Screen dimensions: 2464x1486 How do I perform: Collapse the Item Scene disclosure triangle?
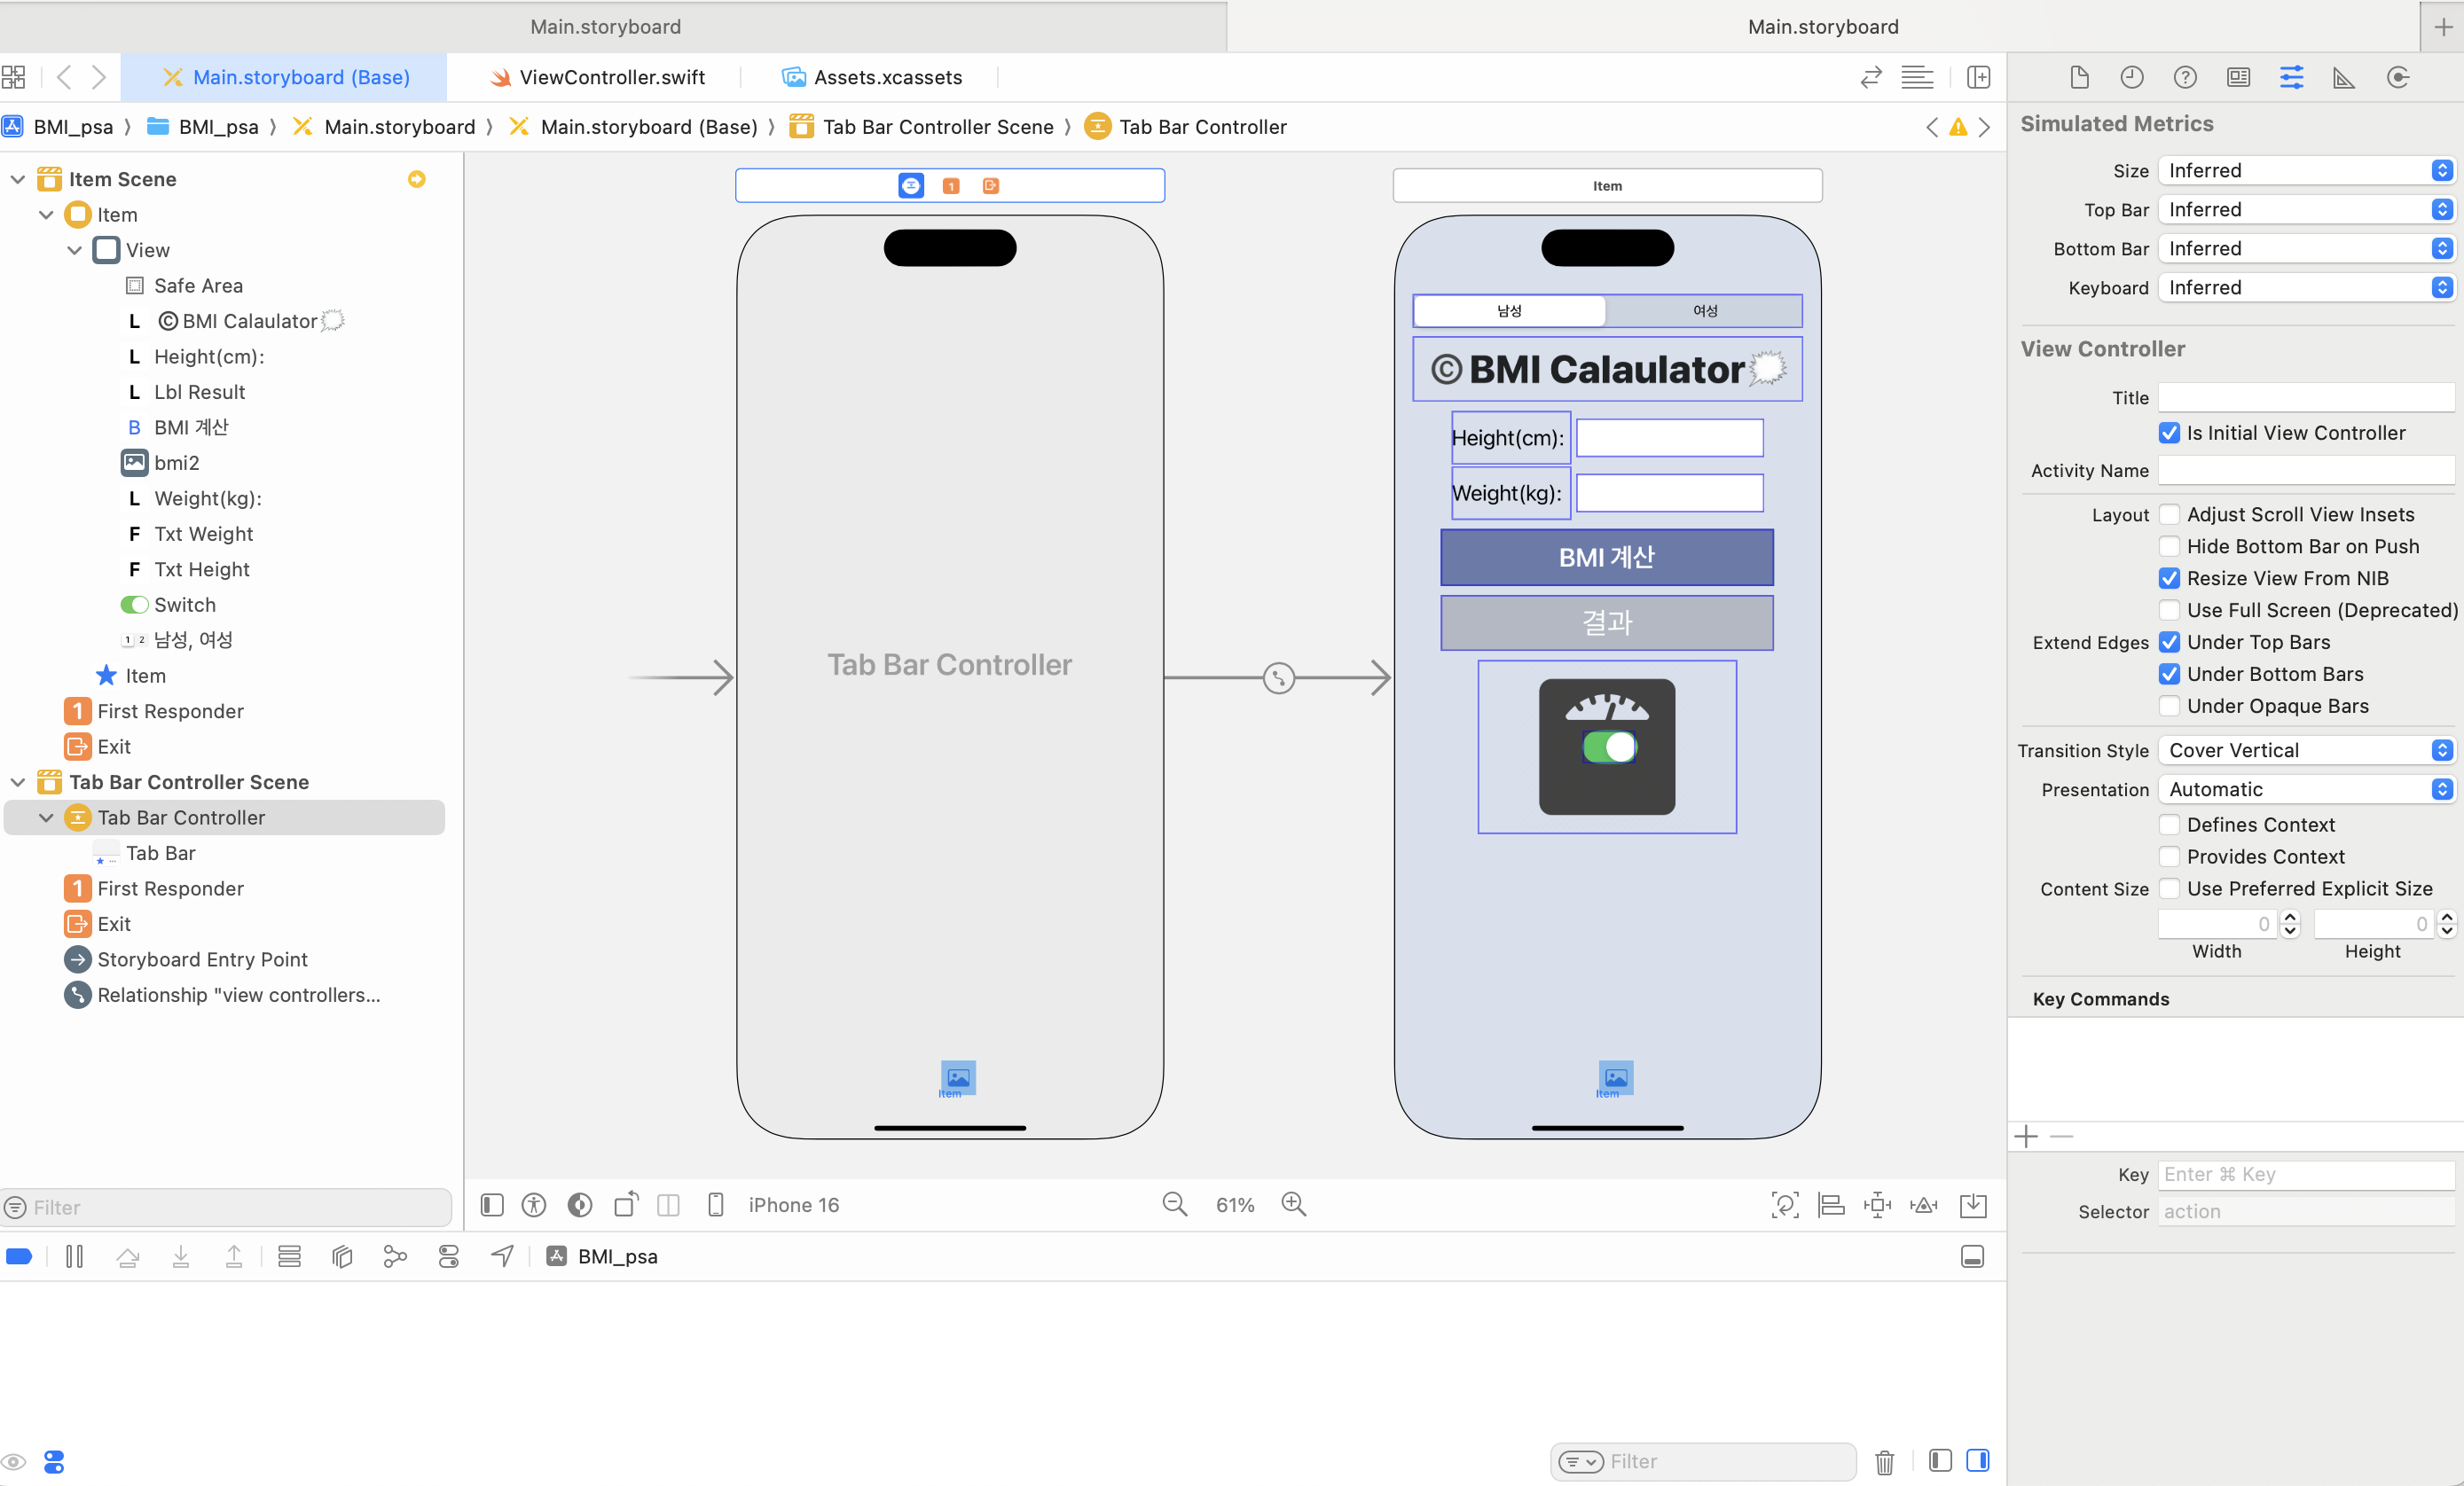pyautogui.click(x=18, y=179)
